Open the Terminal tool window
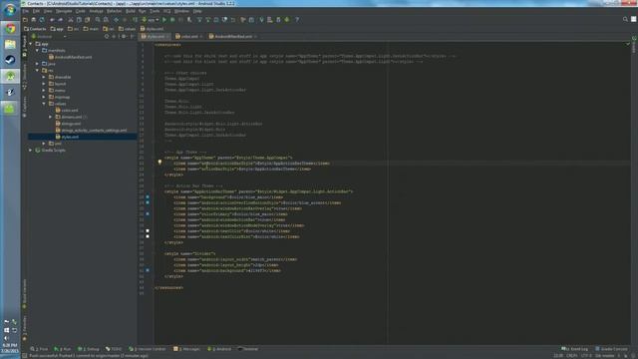The height and width of the screenshot is (359, 638). [x=248, y=349]
